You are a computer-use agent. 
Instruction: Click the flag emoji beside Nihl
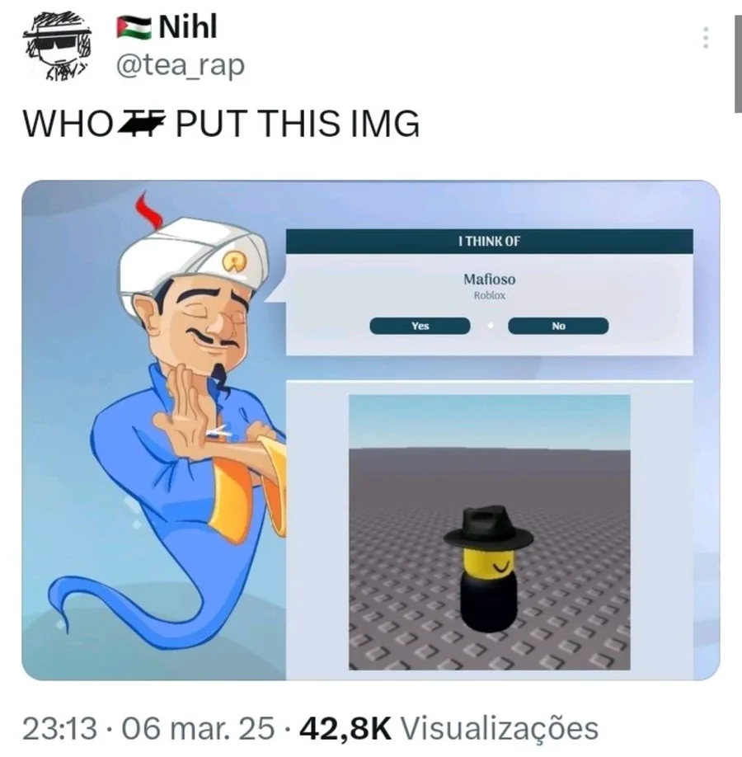(134, 27)
